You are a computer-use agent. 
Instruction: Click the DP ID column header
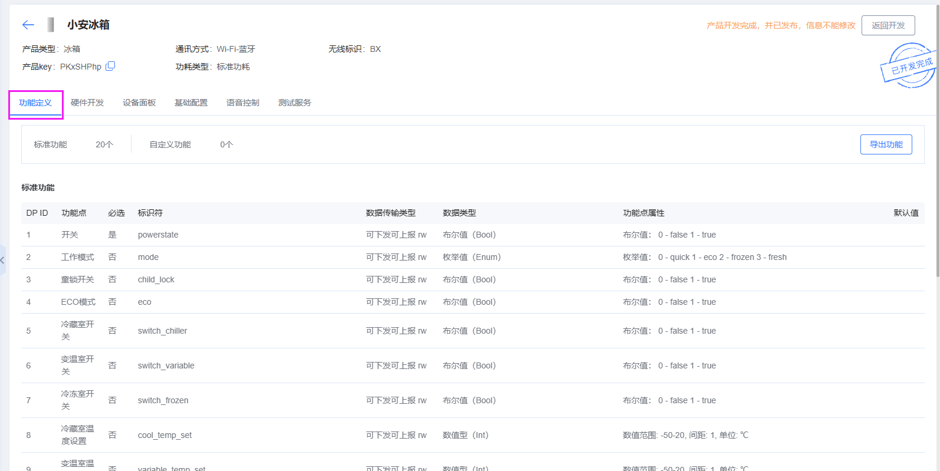coord(37,213)
